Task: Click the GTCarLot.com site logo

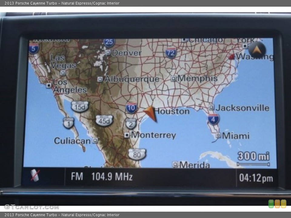Action: pyautogui.click(x=32, y=207)
